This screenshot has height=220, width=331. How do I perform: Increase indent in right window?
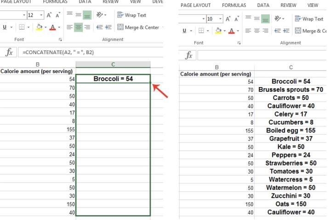pyautogui.click(x=286, y=31)
